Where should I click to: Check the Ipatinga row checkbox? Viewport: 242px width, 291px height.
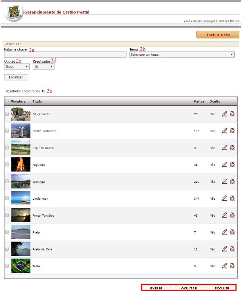[x=7, y=181]
